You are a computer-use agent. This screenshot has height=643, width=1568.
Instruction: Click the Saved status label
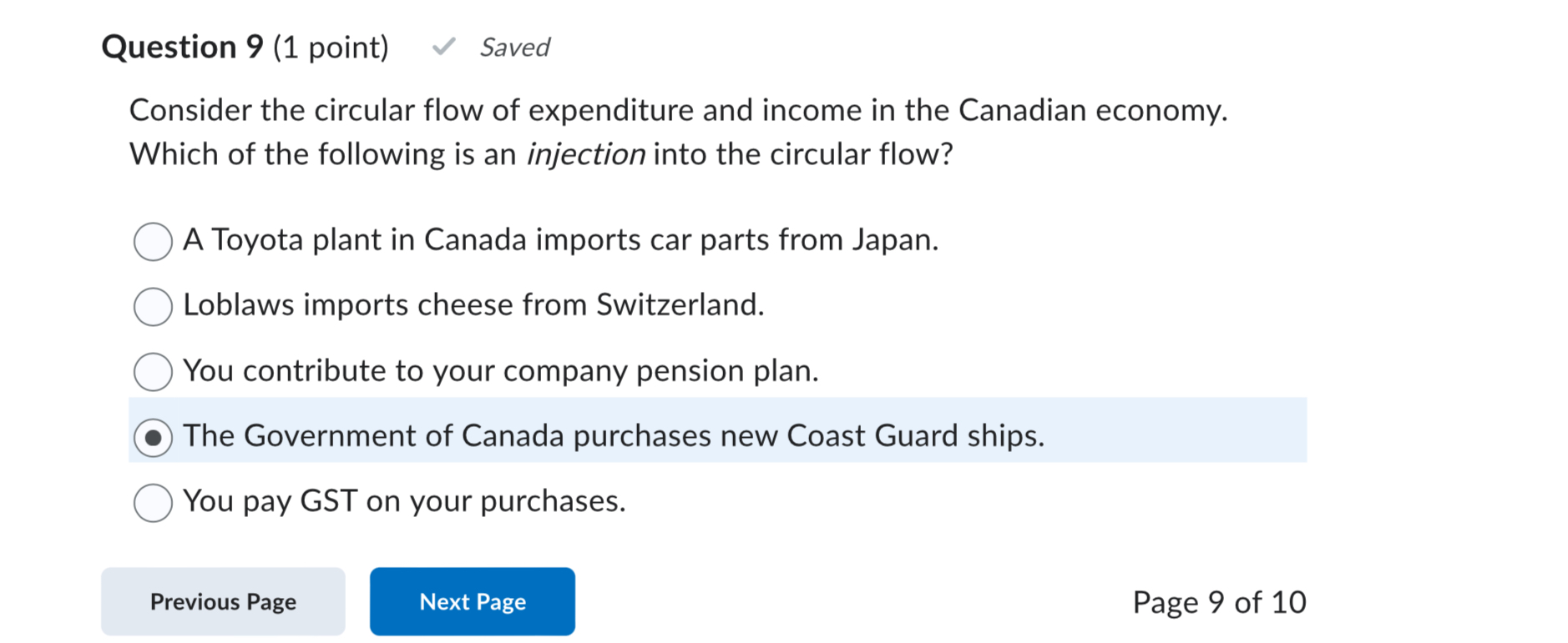pos(514,48)
